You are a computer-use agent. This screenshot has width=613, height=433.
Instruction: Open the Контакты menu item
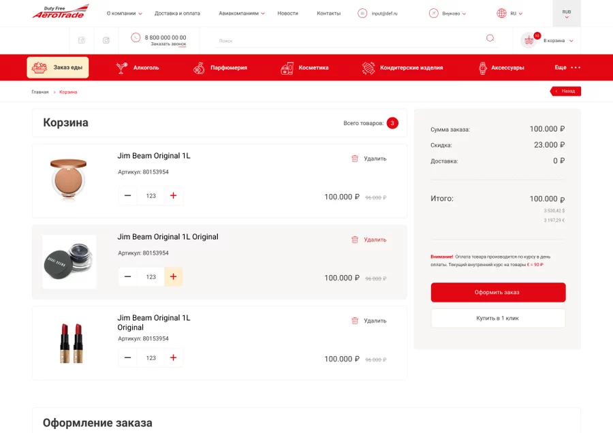(x=329, y=14)
